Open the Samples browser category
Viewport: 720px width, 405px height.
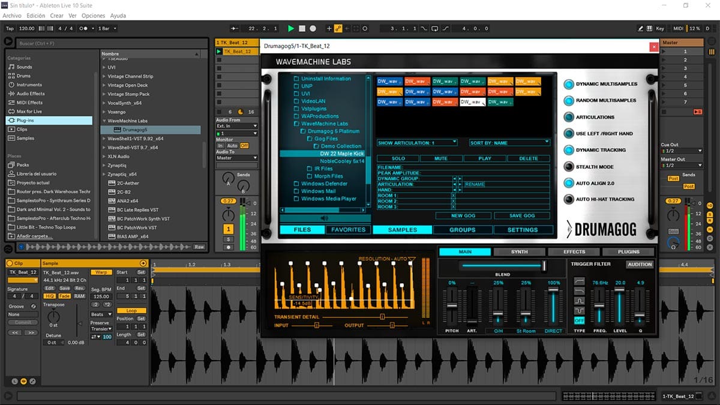(x=25, y=138)
